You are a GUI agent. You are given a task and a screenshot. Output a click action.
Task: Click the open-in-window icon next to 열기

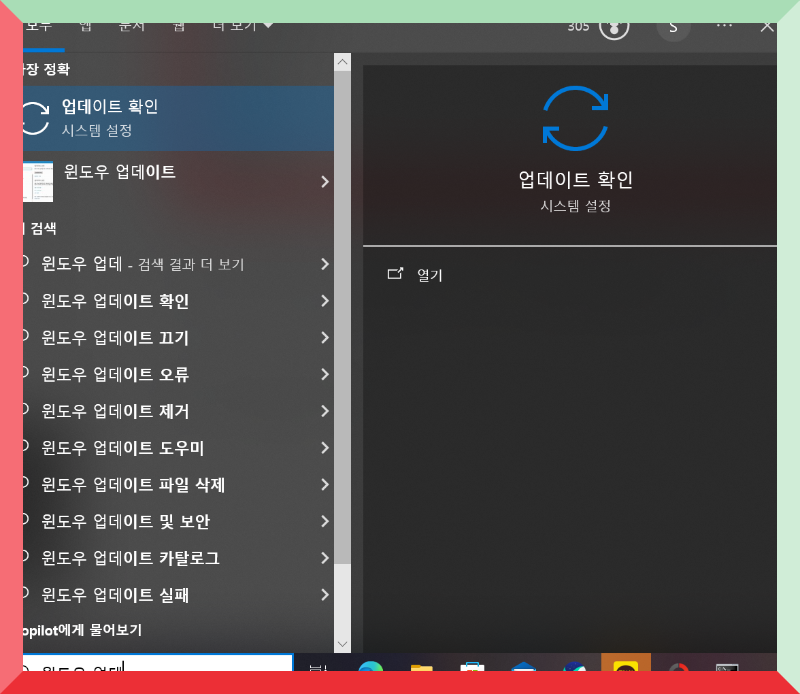tap(395, 274)
